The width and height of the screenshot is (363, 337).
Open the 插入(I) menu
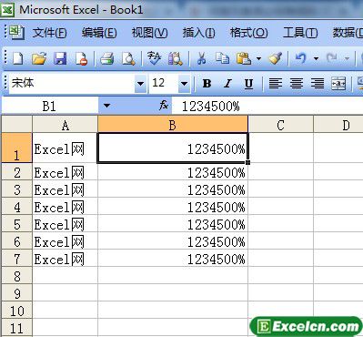(198, 33)
